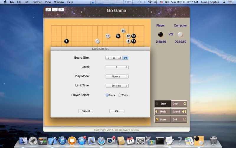Image resolution: width=236 pixels, height=148 pixels.
Task: Confirm settings with Ok button
Action: pos(117,111)
